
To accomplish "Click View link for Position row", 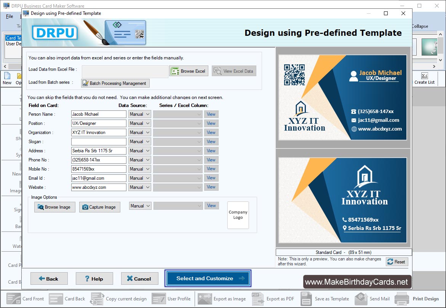I will (x=211, y=123).
